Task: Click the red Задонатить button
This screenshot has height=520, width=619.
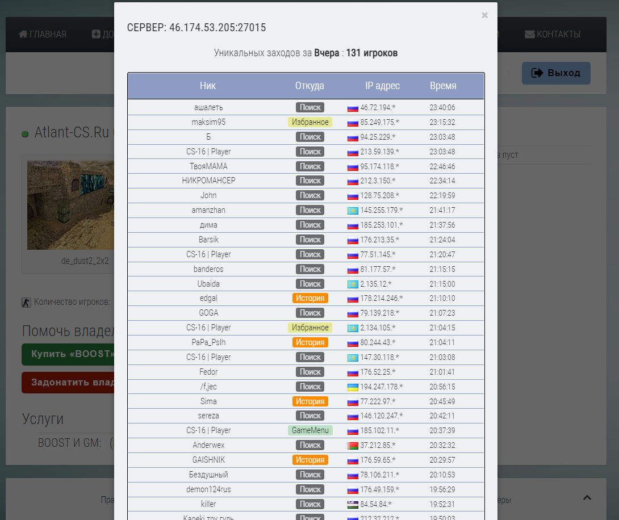Action: point(68,382)
